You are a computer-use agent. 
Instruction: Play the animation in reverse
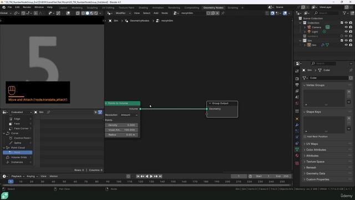coord(147,176)
